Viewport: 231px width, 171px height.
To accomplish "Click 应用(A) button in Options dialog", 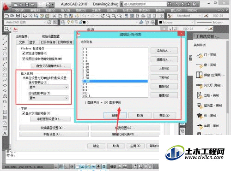I will click(135, 146).
